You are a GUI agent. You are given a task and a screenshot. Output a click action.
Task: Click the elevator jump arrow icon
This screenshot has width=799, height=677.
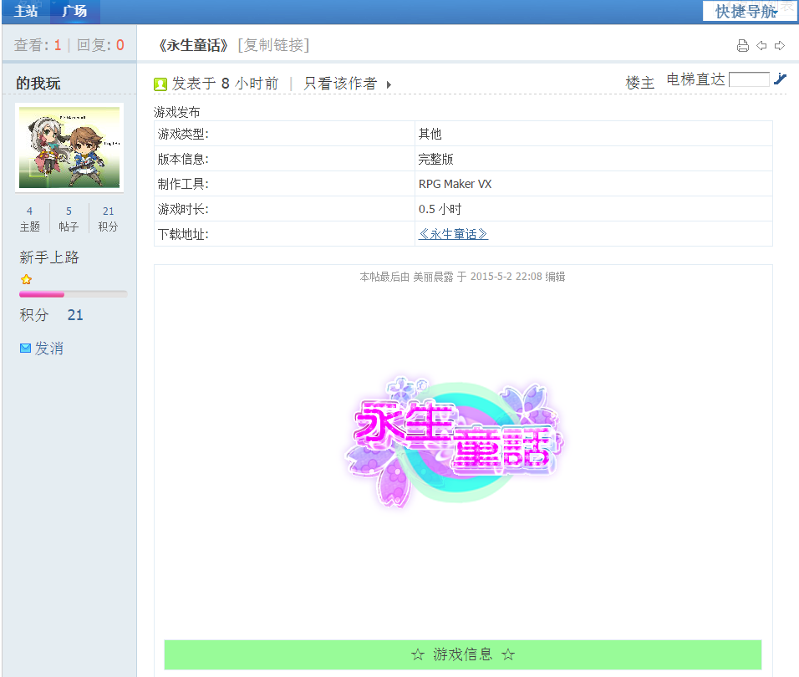pyautogui.click(x=780, y=79)
